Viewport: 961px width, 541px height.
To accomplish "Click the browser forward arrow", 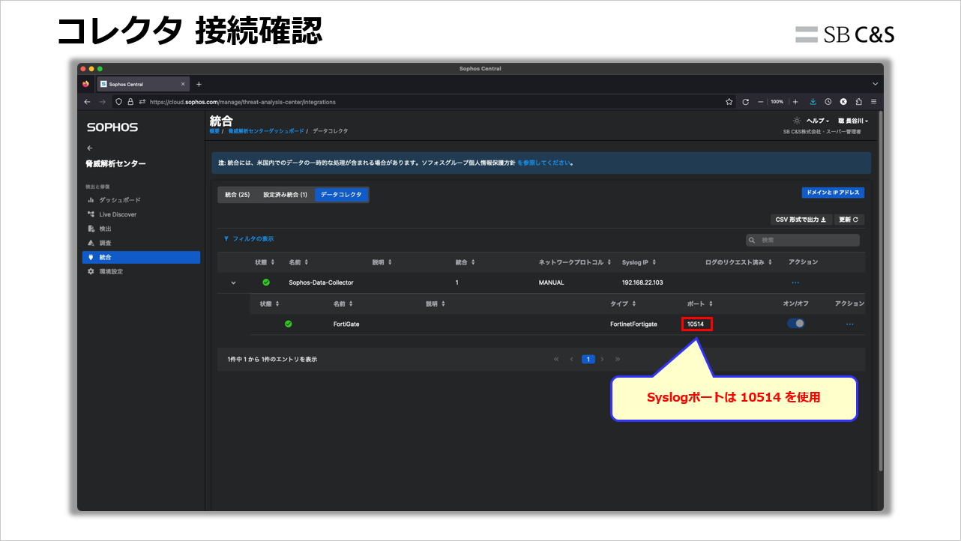I will [103, 101].
